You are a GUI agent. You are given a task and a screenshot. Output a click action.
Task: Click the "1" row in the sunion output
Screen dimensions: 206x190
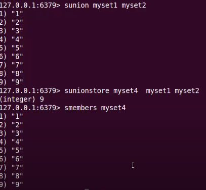11,14
